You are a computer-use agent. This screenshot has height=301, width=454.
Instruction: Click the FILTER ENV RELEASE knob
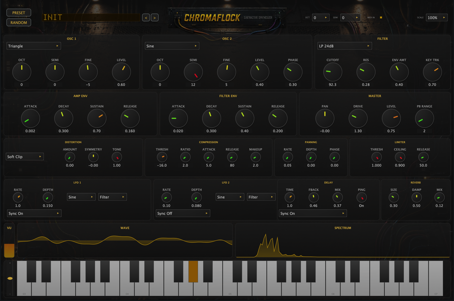278,118
